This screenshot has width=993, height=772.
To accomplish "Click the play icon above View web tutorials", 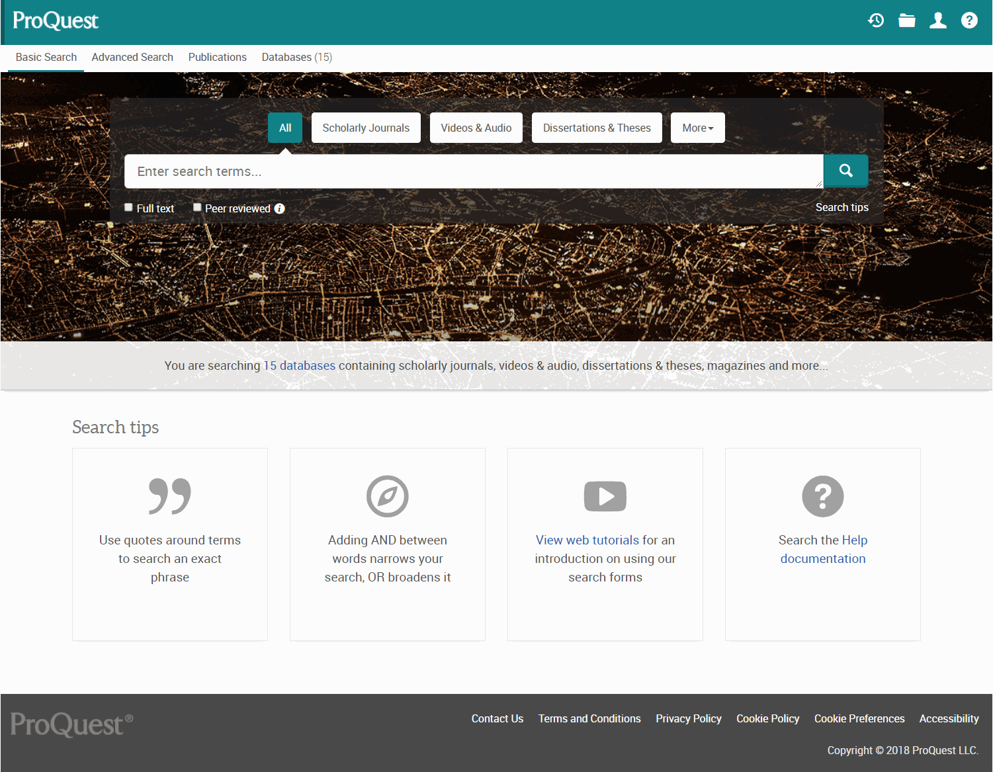I will 605,496.
